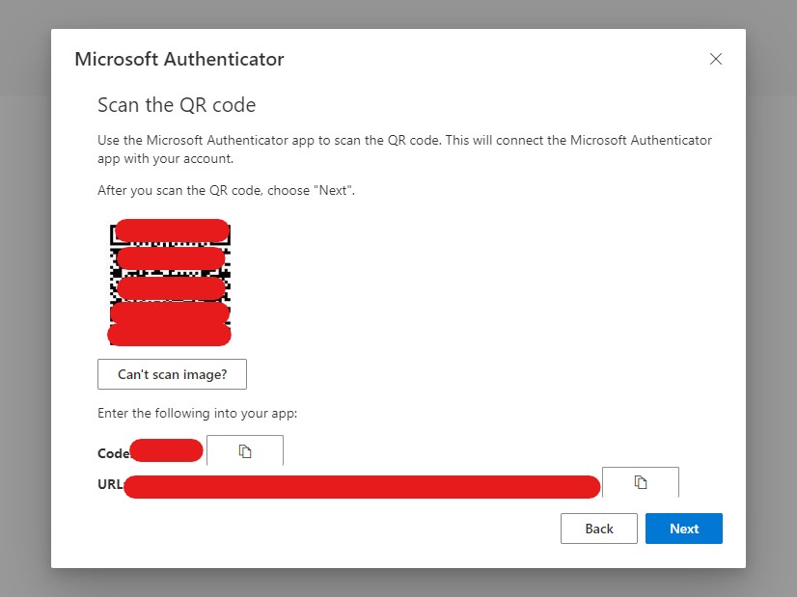Open alternative setup via Can't scan image
The width and height of the screenshot is (797, 597).
[172, 374]
